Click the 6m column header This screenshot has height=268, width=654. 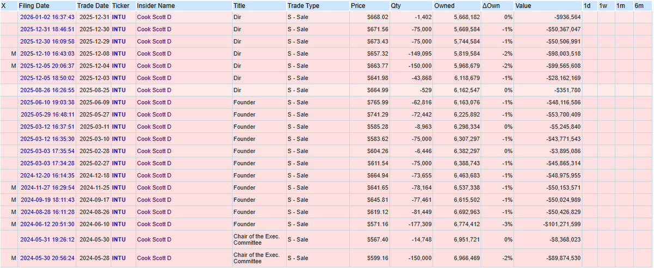tap(639, 5)
